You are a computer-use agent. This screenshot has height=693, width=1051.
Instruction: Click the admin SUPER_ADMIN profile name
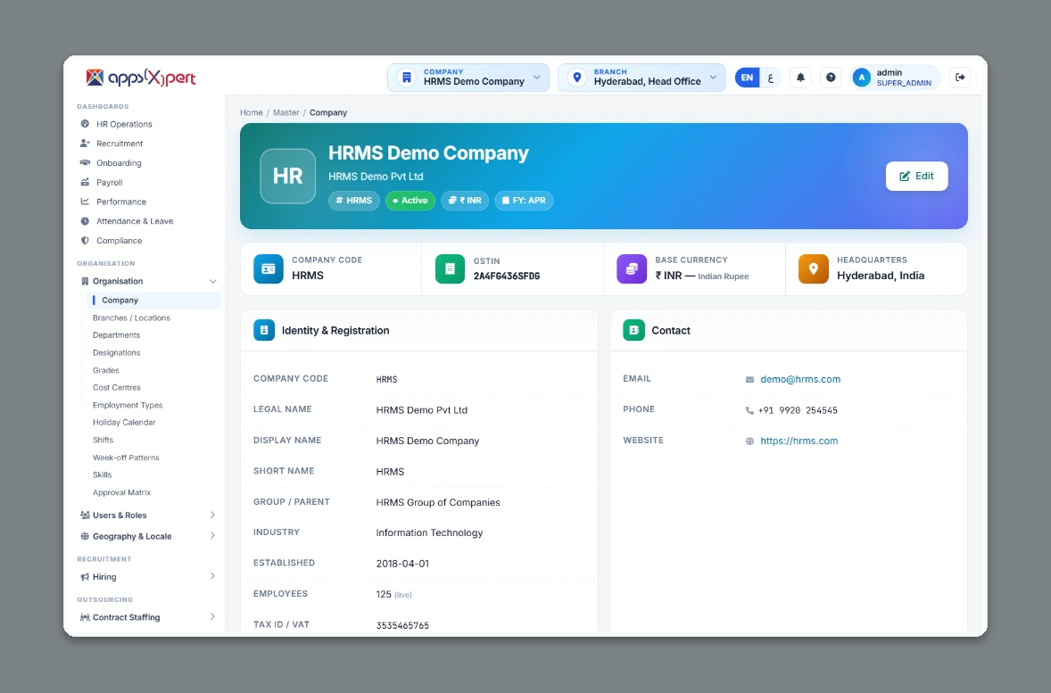point(904,78)
